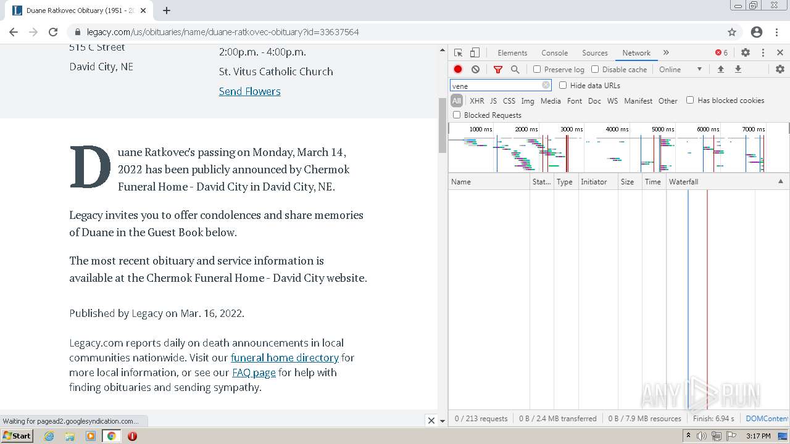Click the network overview timeline
The width and height of the screenshot is (790, 444).
(618, 147)
